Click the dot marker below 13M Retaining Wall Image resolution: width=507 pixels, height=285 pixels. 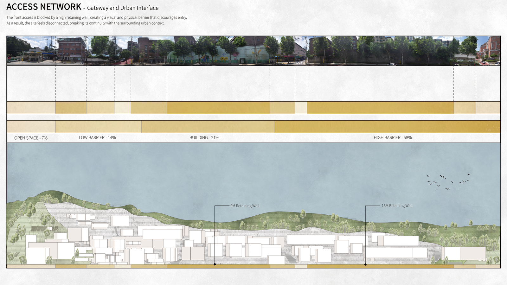(365, 264)
